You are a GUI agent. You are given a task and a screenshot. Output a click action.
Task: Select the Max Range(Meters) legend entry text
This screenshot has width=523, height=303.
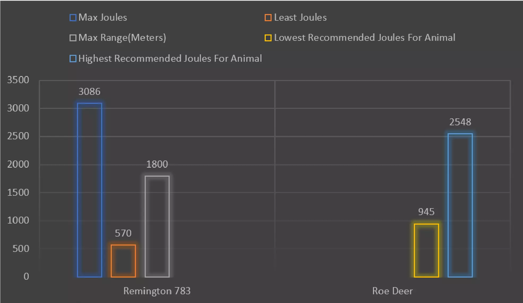point(122,38)
